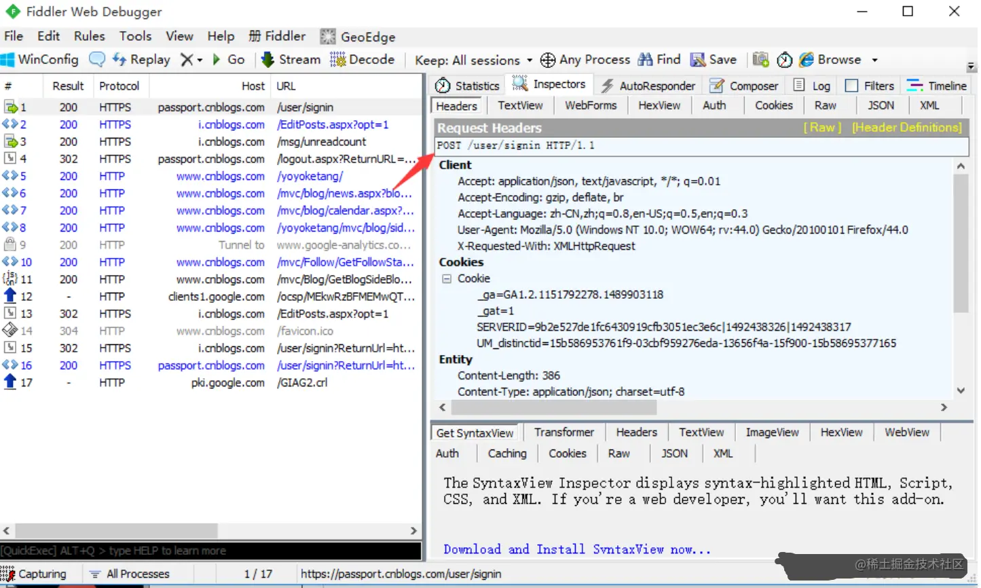Image resolution: width=981 pixels, height=588 pixels.
Task: Click Download and Install SyntaxView now link
Action: (x=577, y=549)
